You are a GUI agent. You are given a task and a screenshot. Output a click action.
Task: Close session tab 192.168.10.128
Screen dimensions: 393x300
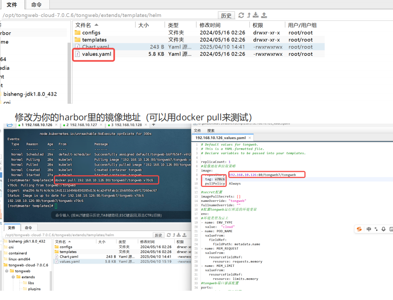tap(146, 125)
